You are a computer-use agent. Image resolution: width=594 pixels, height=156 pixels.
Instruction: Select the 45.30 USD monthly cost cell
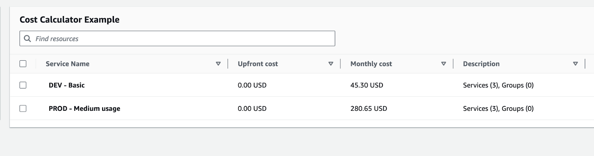click(x=367, y=85)
